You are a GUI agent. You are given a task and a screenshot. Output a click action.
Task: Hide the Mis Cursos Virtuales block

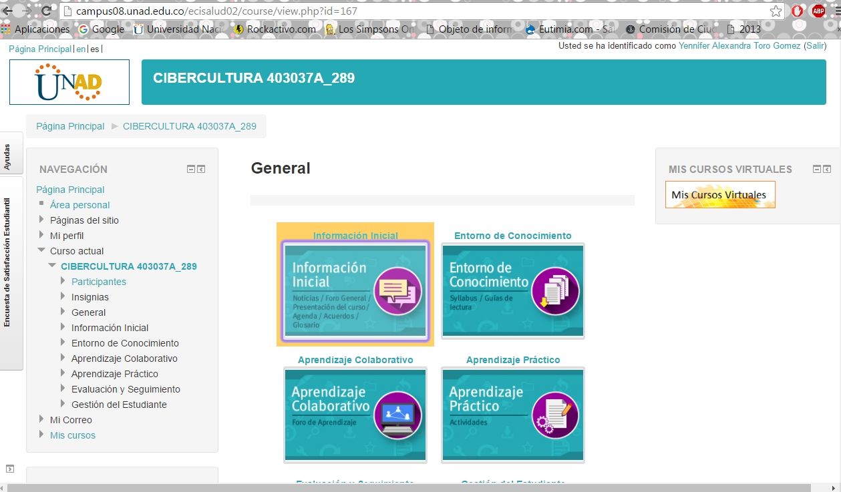(x=817, y=170)
